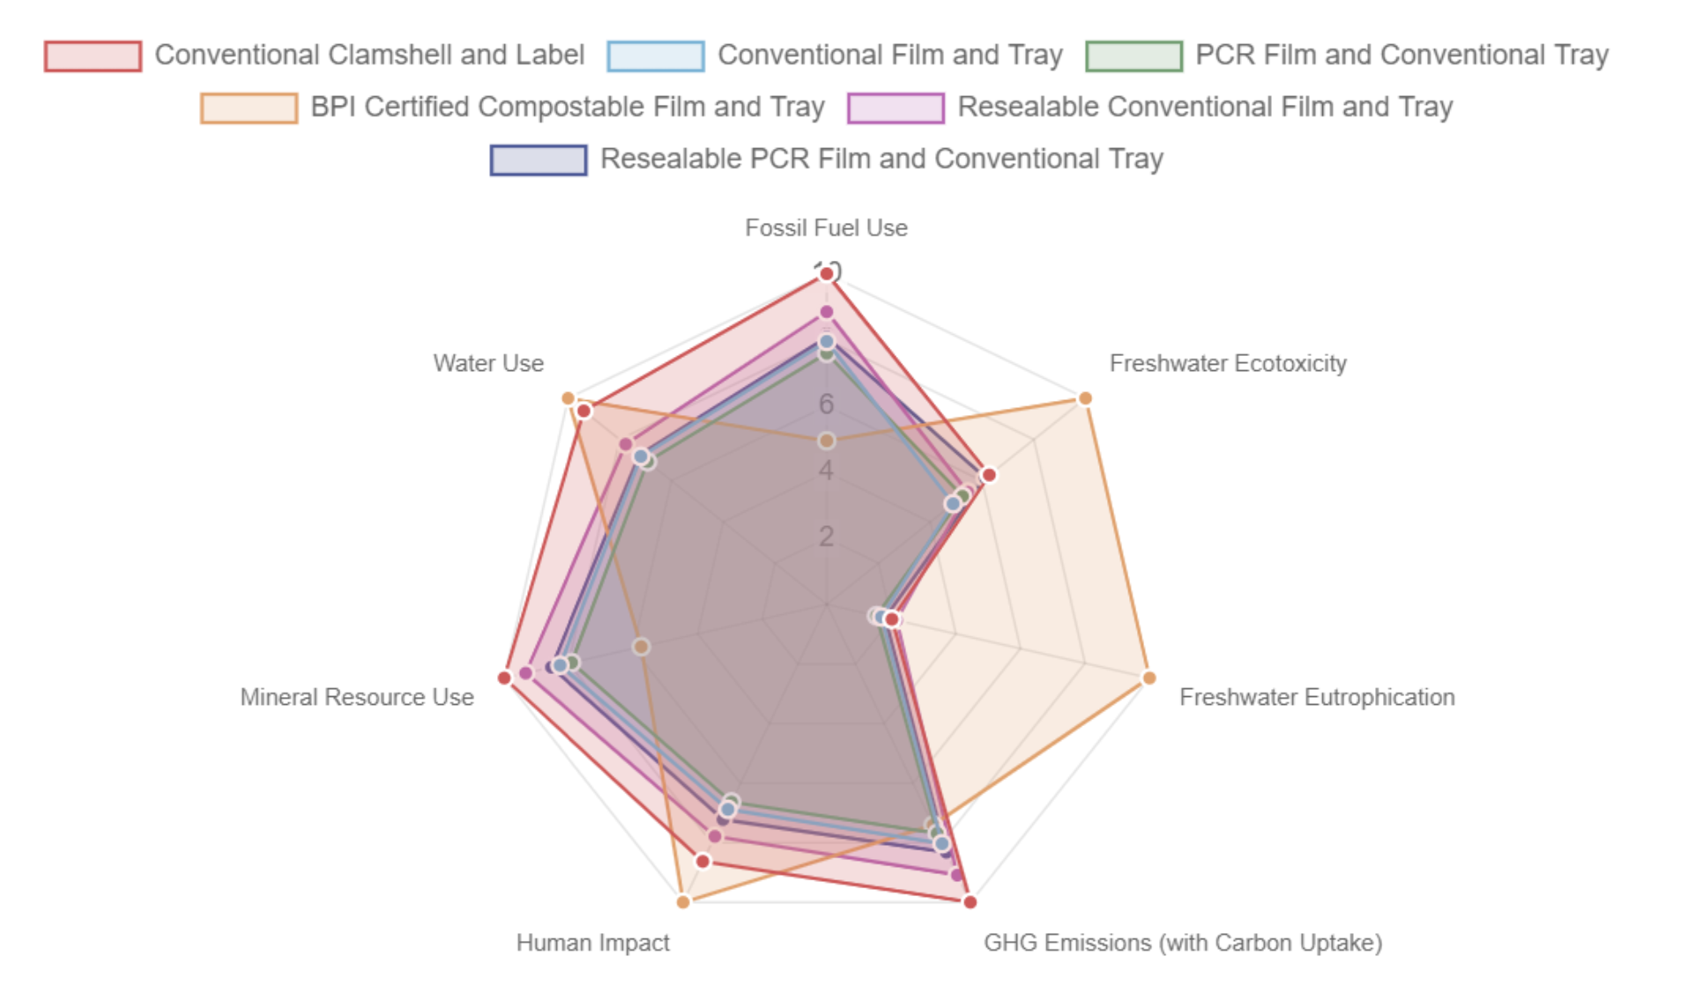Select the red point at Mineral Resource Use
1696x1001 pixels.
(504, 678)
